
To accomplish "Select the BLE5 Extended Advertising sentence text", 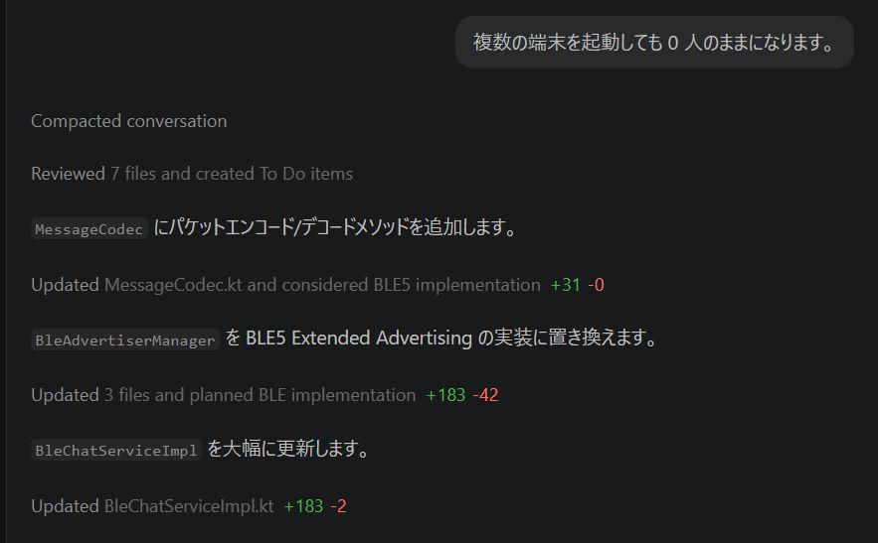I will pos(442,339).
